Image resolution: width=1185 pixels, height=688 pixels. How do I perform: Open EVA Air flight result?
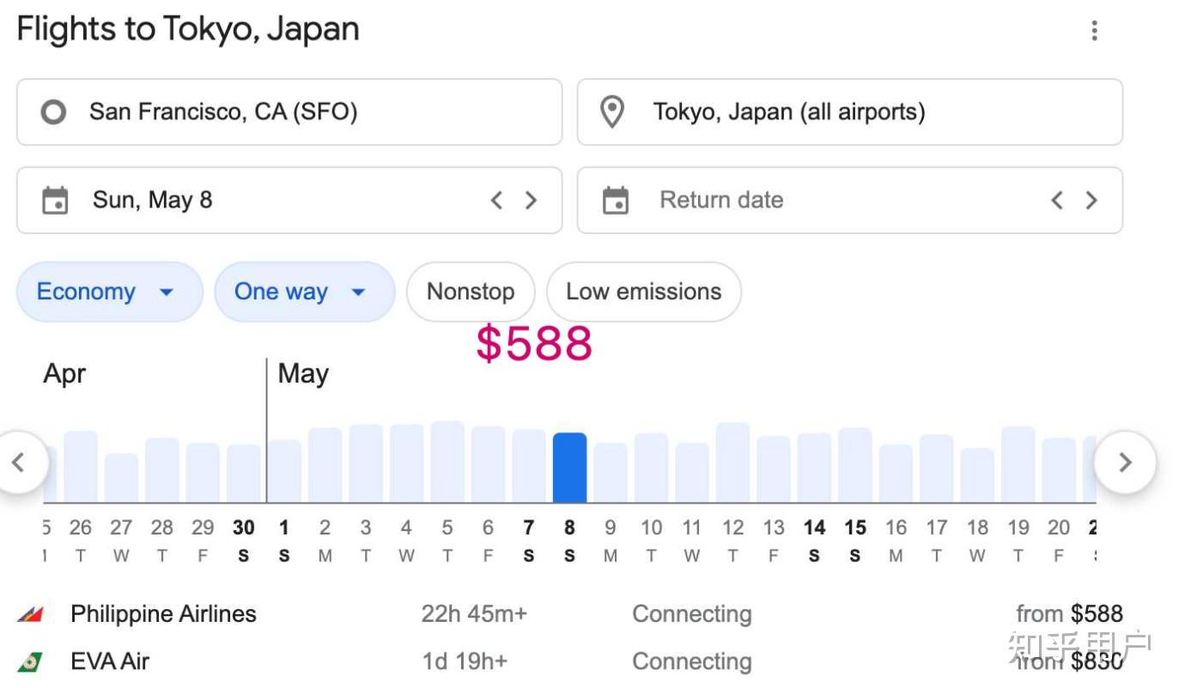(x=110, y=661)
